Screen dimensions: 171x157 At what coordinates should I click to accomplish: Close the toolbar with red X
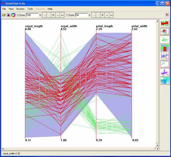[167, 15]
